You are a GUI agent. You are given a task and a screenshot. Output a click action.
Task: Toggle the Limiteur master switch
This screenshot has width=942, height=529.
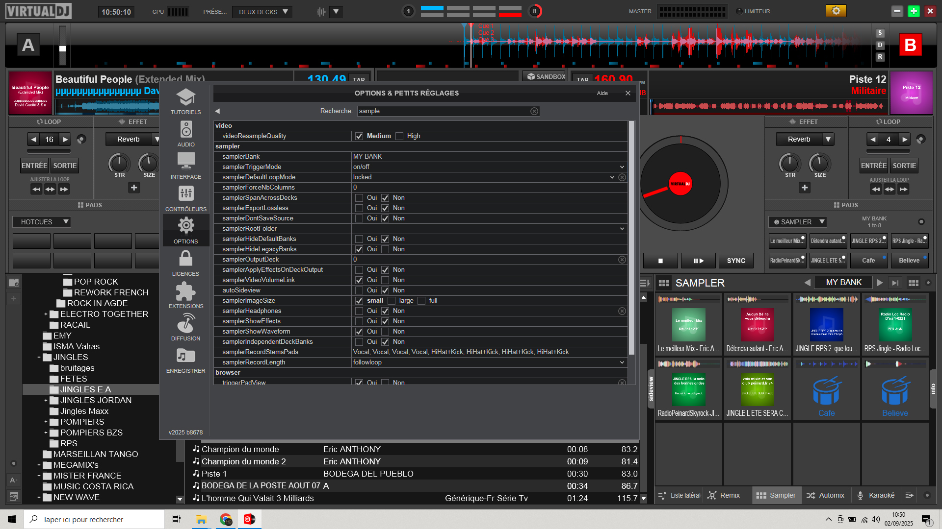[739, 11]
